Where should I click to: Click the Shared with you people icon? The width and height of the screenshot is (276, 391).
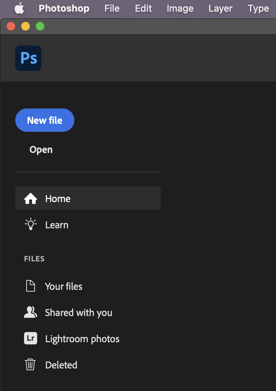[x=31, y=312]
